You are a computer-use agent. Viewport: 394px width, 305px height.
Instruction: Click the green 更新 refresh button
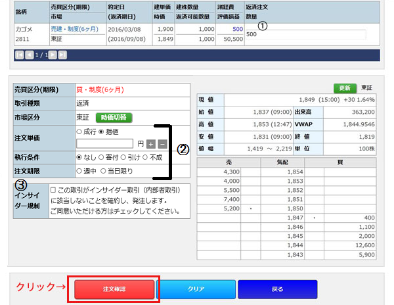[x=344, y=88]
